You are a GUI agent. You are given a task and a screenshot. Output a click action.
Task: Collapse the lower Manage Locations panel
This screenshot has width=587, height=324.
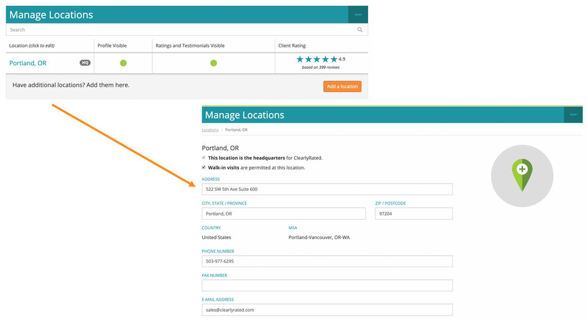point(573,114)
